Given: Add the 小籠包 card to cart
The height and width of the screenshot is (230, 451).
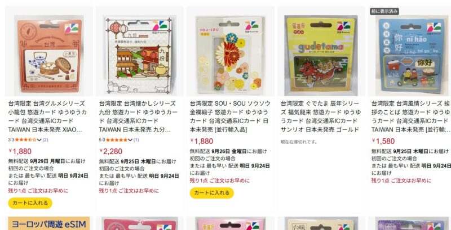Looking at the screenshot, I should point(30,203).
